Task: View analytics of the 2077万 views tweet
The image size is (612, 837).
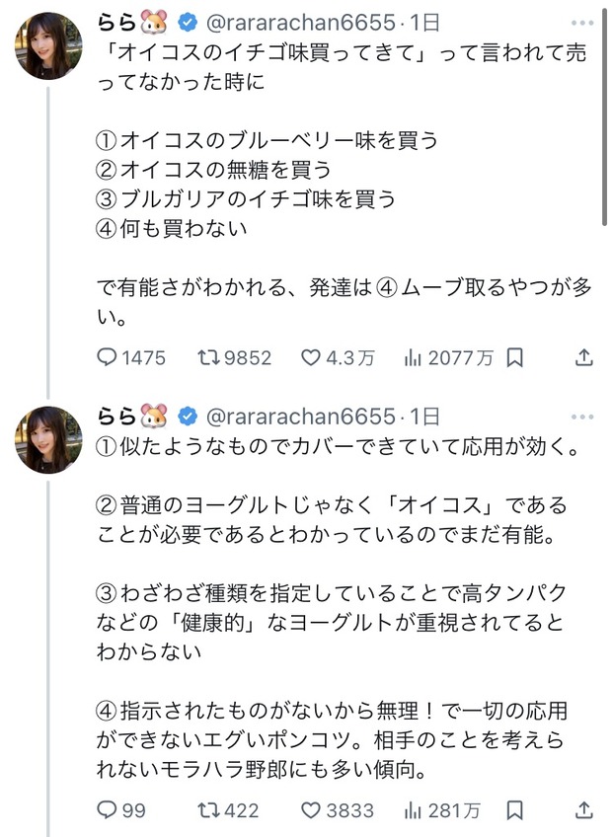Action: click(x=414, y=358)
